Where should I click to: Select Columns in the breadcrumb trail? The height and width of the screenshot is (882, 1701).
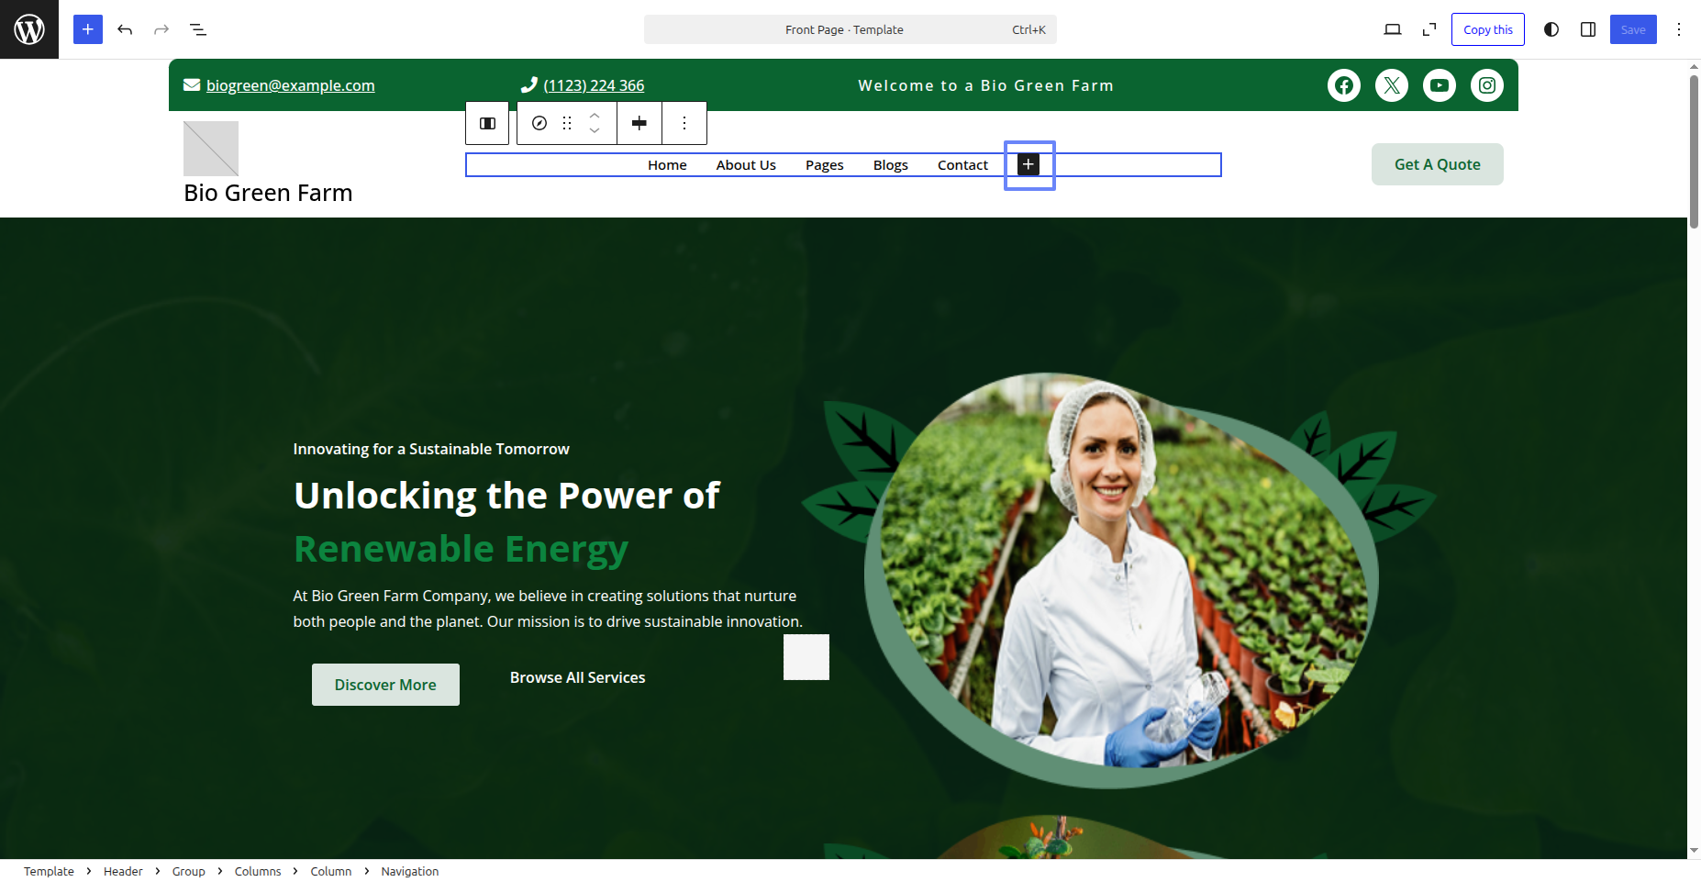pyautogui.click(x=258, y=871)
